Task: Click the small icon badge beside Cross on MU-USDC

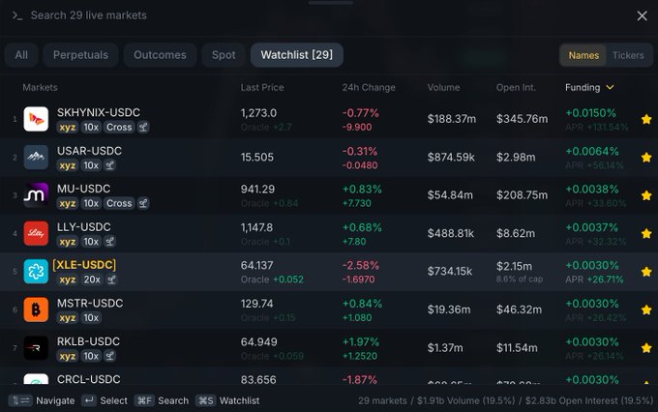Action: (143, 203)
